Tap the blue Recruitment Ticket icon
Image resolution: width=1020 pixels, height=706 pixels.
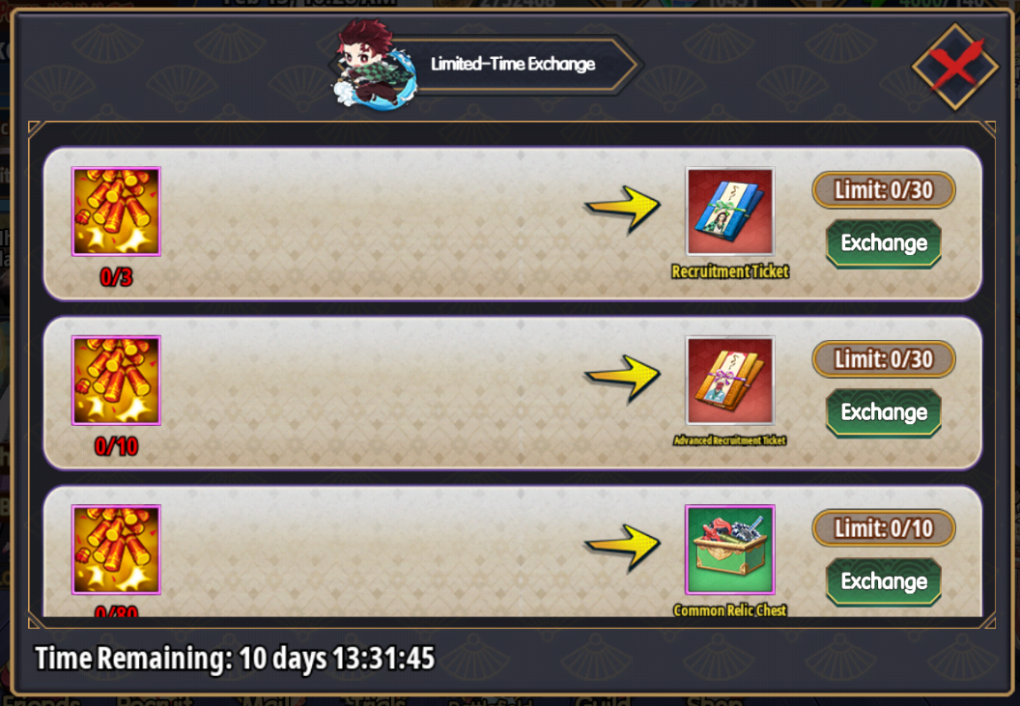pyautogui.click(x=730, y=212)
